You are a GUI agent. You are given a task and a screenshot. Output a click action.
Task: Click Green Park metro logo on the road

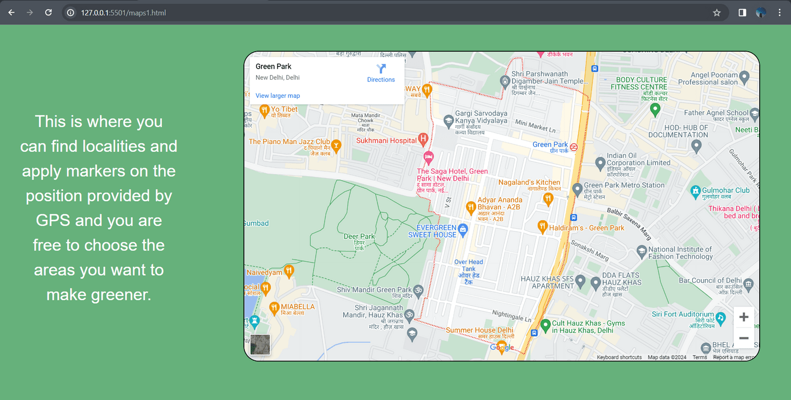574,147
